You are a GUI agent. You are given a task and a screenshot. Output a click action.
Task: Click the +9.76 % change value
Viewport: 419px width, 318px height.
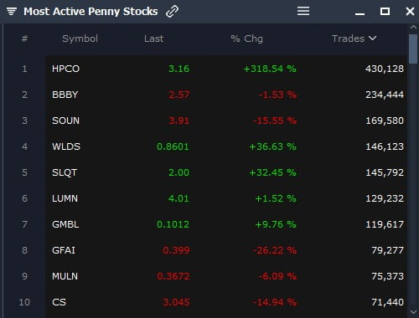(x=276, y=224)
